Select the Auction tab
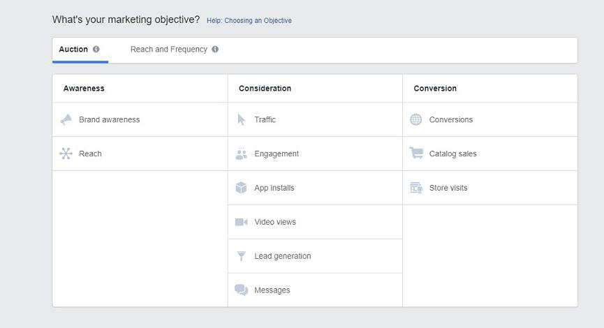 (73, 50)
